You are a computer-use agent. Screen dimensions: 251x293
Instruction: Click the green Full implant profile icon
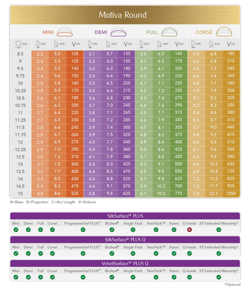pos(170,31)
